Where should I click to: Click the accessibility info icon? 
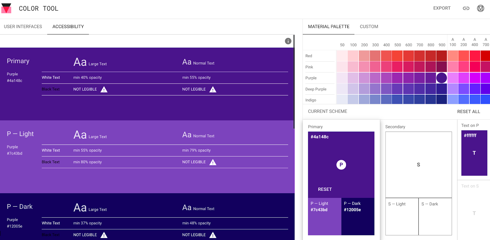click(x=288, y=41)
